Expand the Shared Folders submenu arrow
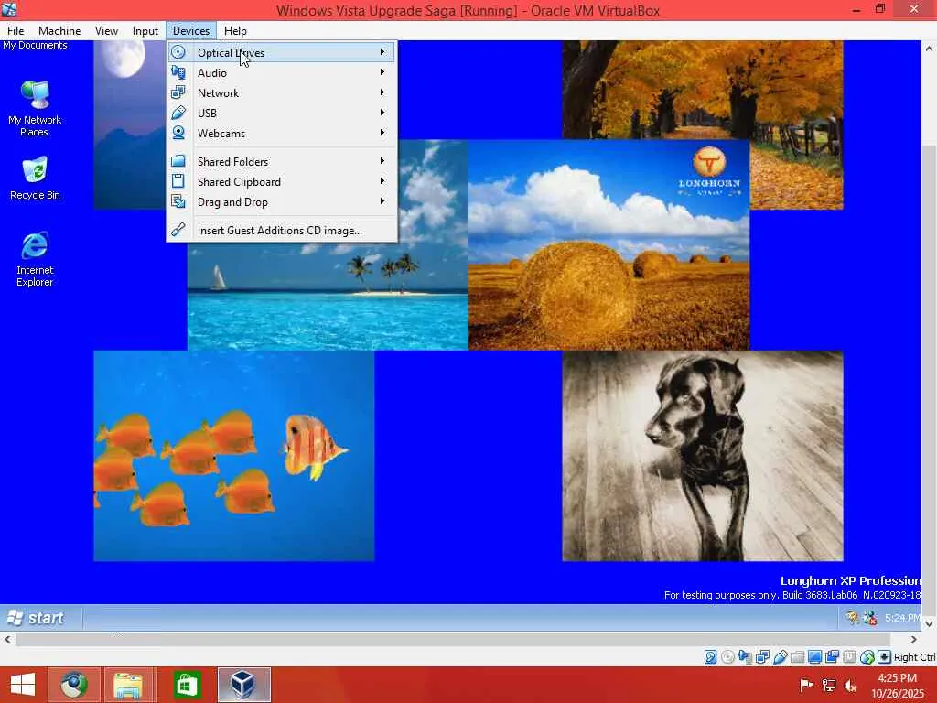This screenshot has height=703, width=937. point(382,161)
